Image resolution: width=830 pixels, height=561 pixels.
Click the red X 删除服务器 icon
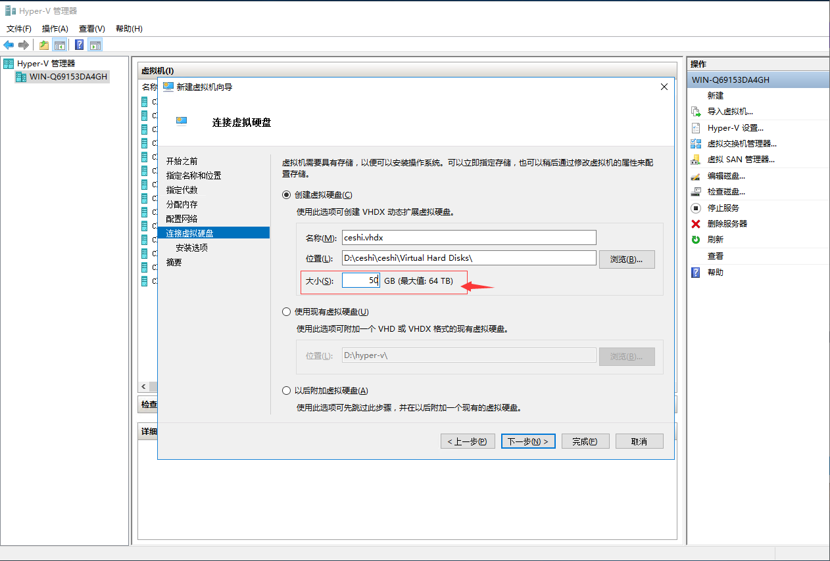pyautogui.click(x=696, y=223)
